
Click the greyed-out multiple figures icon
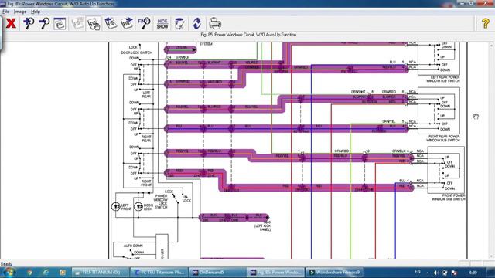tap(77, 24)
